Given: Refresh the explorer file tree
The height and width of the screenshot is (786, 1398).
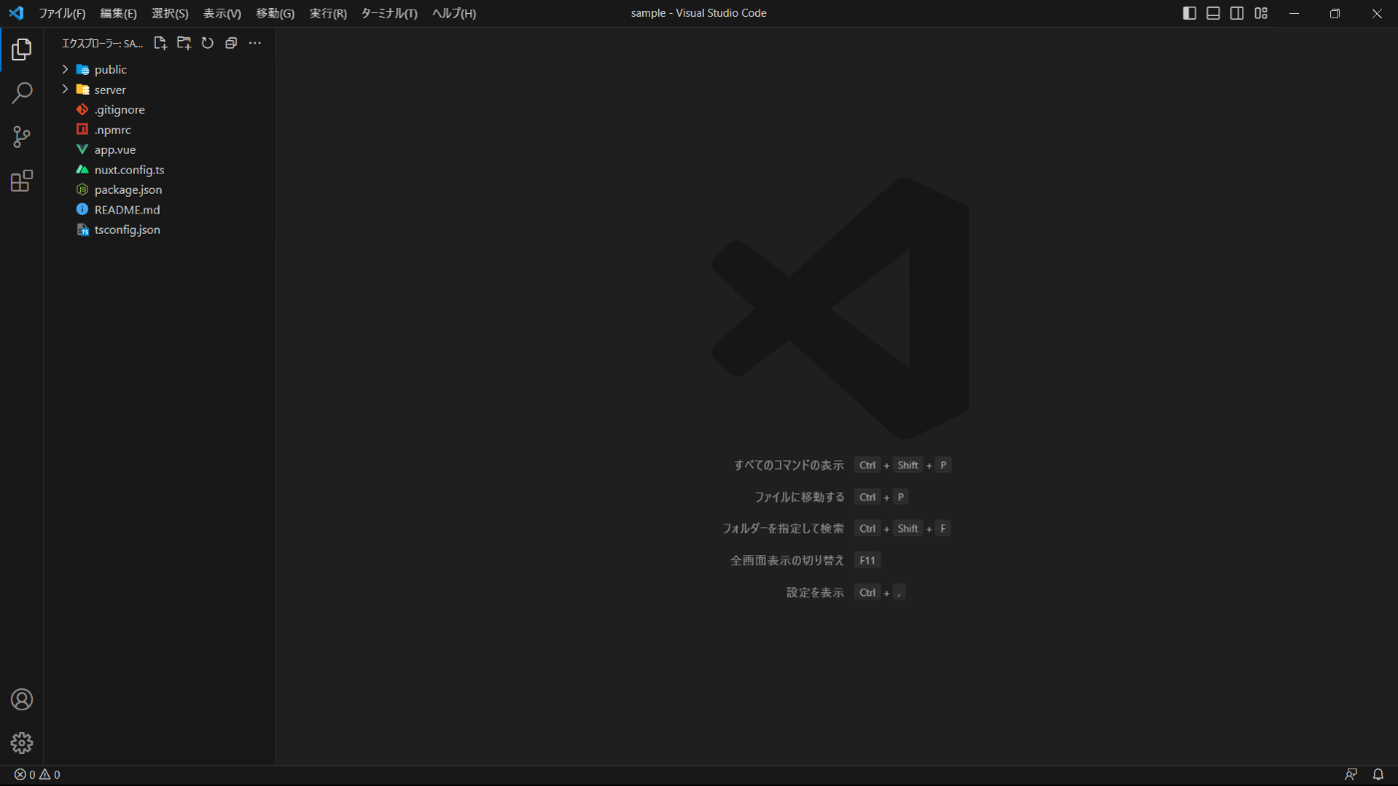Looking at the screenshot, I should point(208,43).
